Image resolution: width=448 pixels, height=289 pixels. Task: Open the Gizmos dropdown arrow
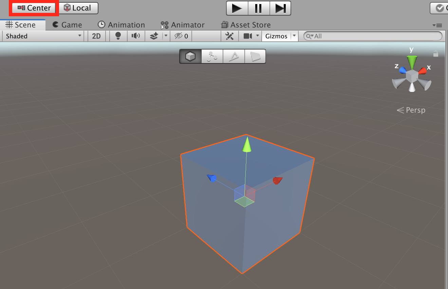[x=294, y=36]
